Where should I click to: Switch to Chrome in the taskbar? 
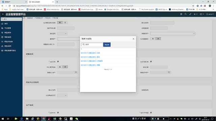44,119
